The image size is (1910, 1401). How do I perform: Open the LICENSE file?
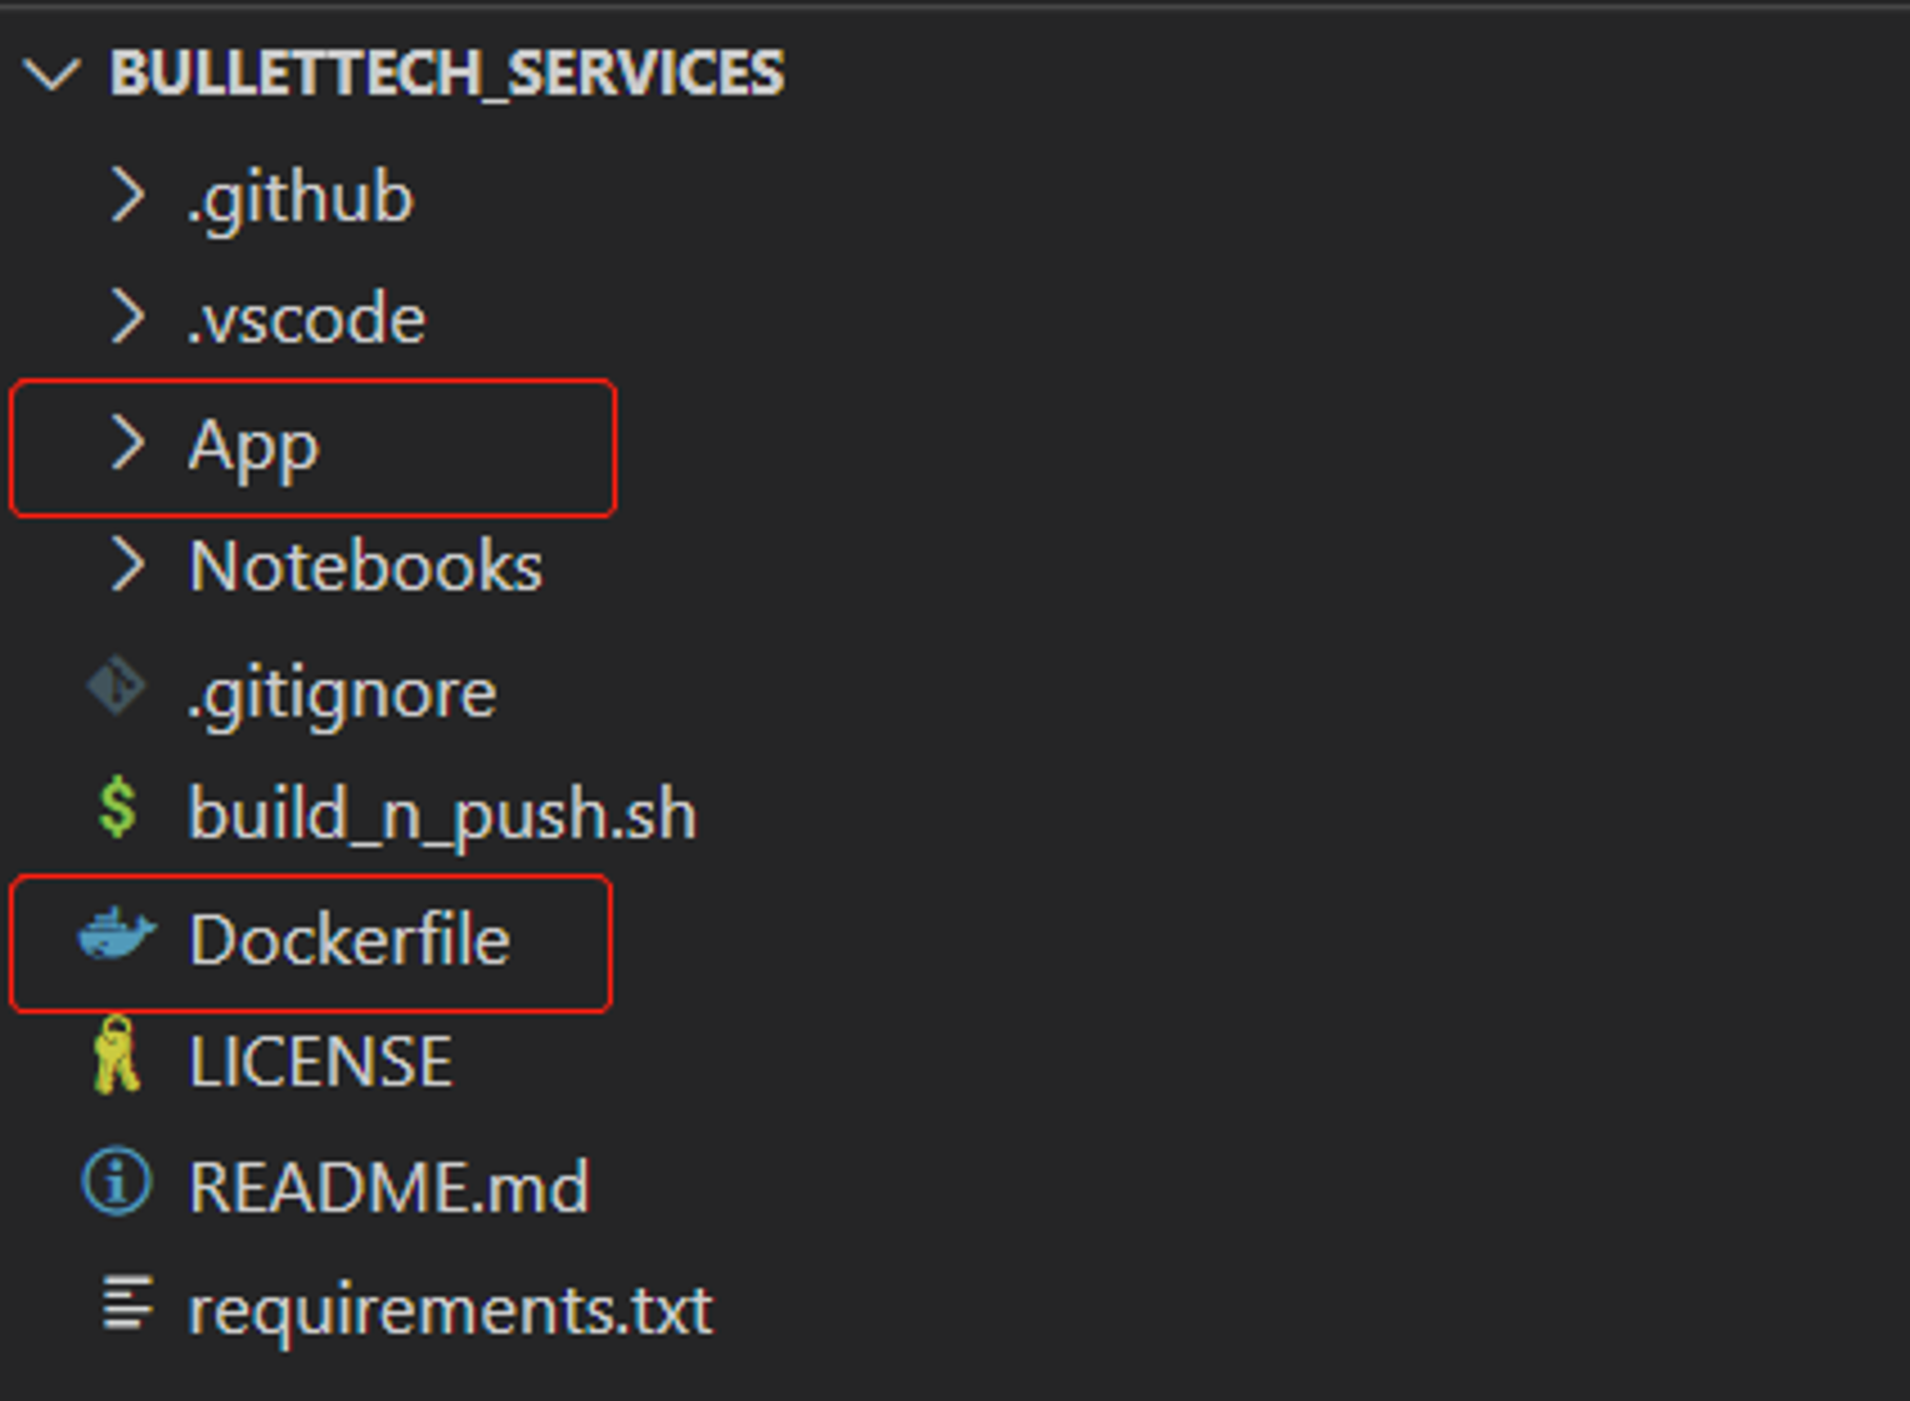[x=320, y=1061]
